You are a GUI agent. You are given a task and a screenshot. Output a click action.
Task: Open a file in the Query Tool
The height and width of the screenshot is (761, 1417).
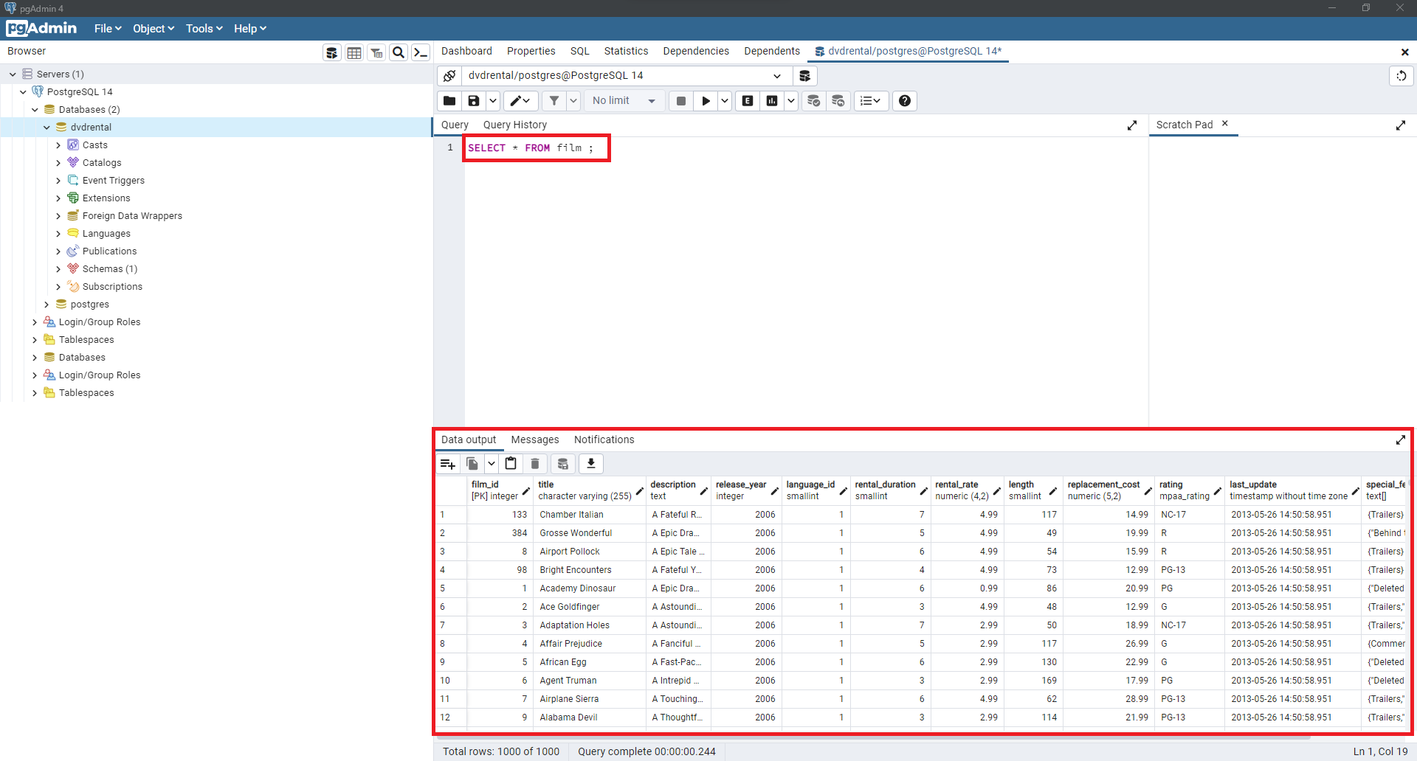449,100
